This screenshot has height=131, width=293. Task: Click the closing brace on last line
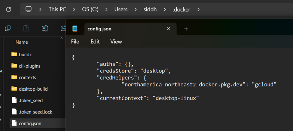point(74,105)
